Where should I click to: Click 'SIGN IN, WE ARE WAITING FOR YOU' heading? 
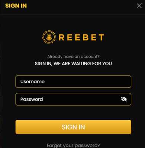click(73, 64)
